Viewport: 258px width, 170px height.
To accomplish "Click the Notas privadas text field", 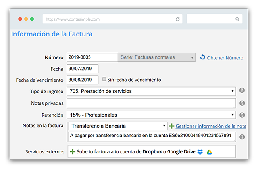I will click(151, 103).
